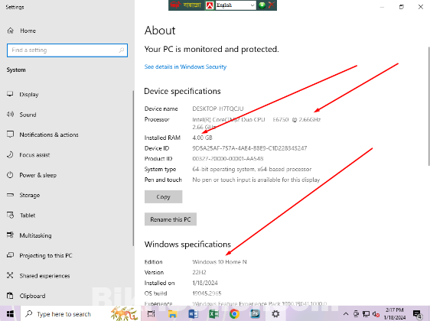Click the red A icon in Bijoy toolbar
Image resolution: width=430 pixels, height=321 pixels.
pos(210,5)
